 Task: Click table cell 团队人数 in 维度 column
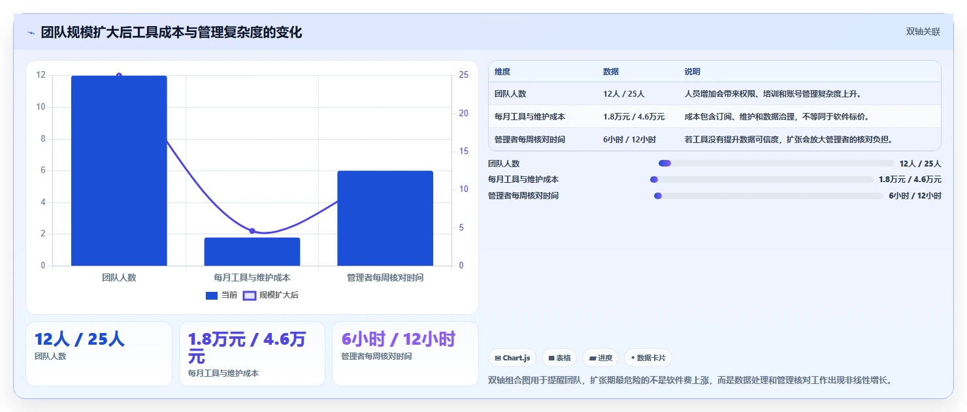510,94
